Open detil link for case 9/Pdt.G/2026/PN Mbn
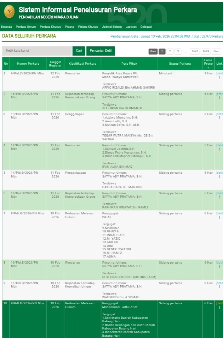 point(219,304)
